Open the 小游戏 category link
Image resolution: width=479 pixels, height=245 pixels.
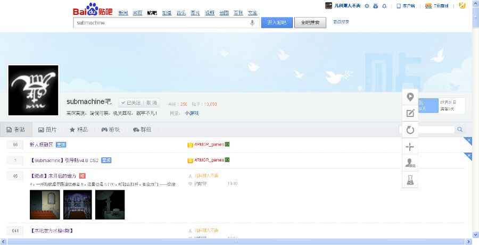(192, 113)
